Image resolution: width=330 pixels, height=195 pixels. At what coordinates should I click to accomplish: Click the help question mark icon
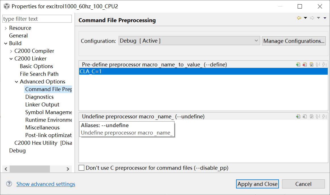[x=9, y=184]
